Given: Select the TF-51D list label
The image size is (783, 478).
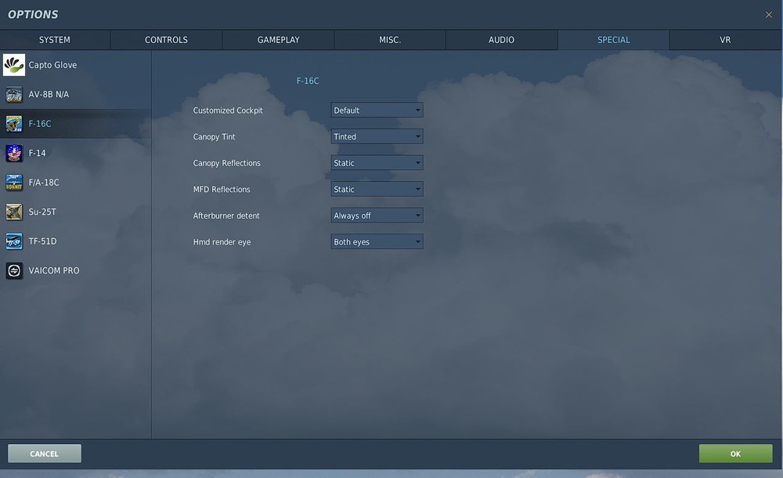Looking at the screenshot, I should click(x=42, y=241).
